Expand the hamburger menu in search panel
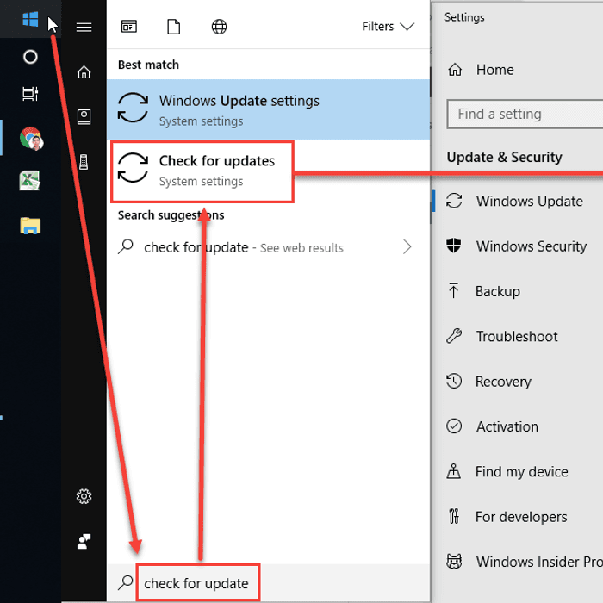This screenshot has height=603, width=603. (x=84, y=27)
